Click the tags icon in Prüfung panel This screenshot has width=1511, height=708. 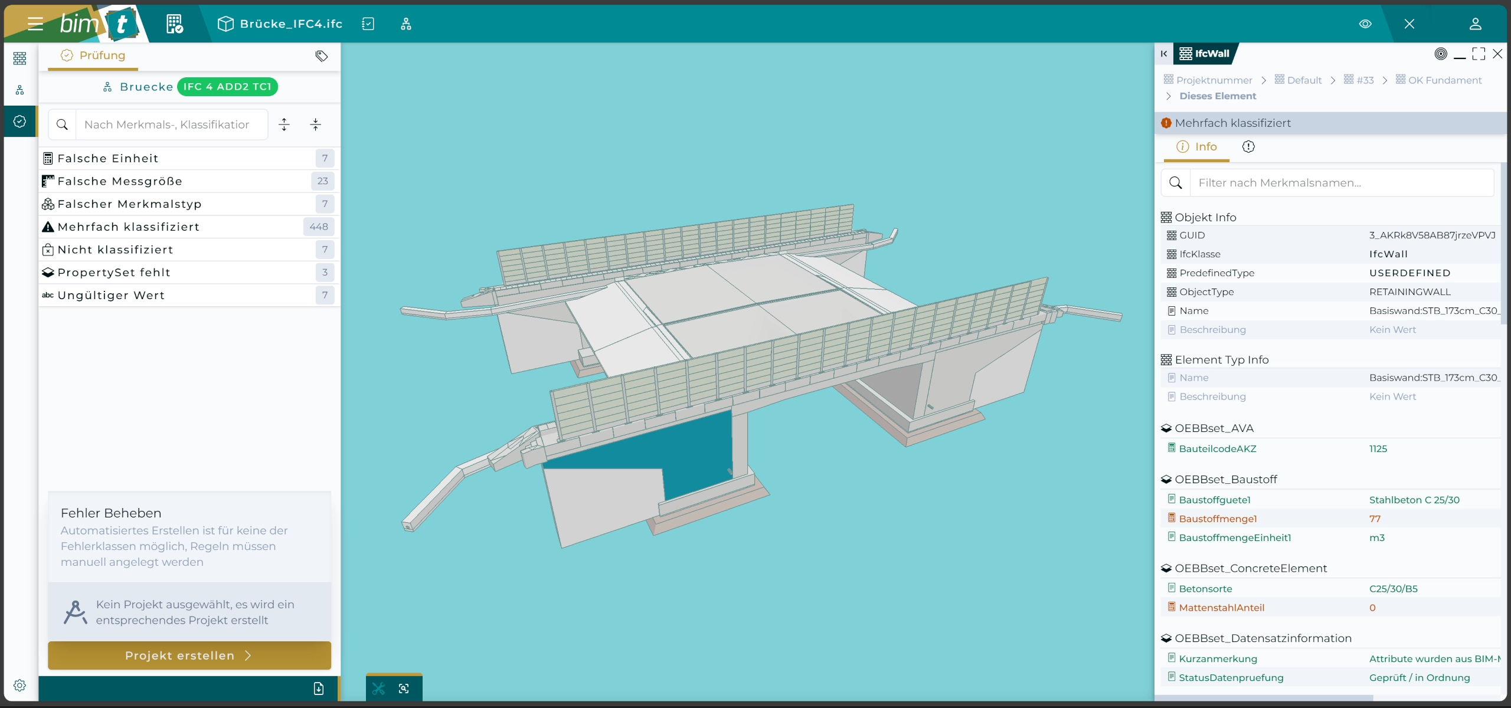(x=321, y=56)
